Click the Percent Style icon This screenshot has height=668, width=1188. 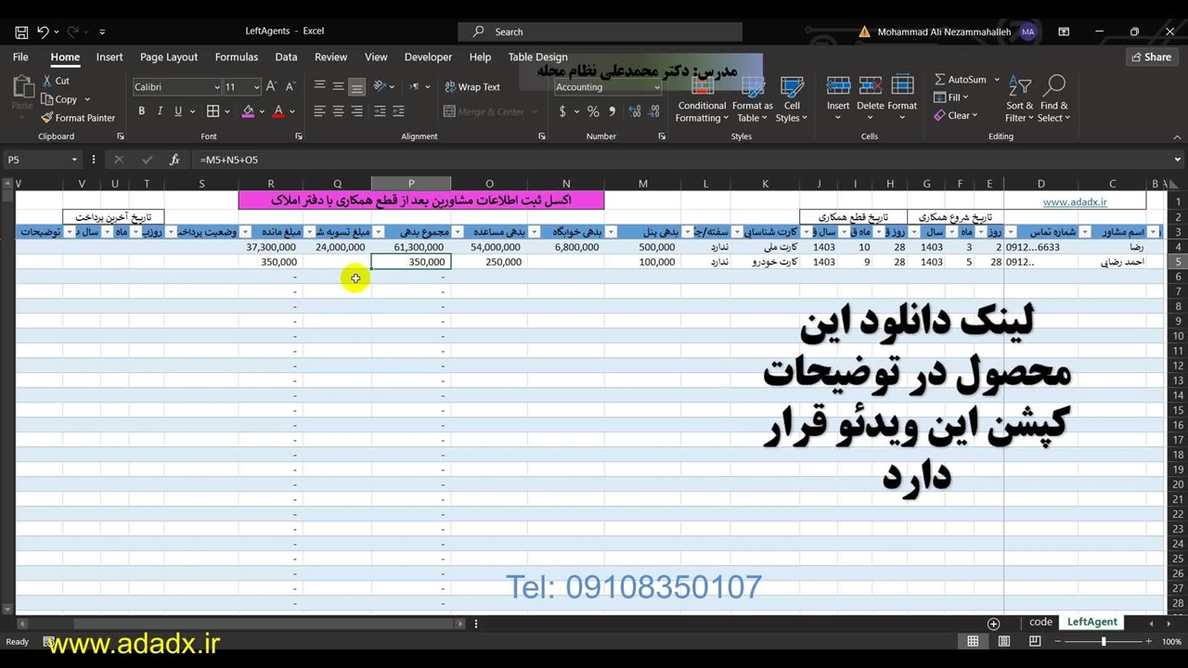coord(593,111)
